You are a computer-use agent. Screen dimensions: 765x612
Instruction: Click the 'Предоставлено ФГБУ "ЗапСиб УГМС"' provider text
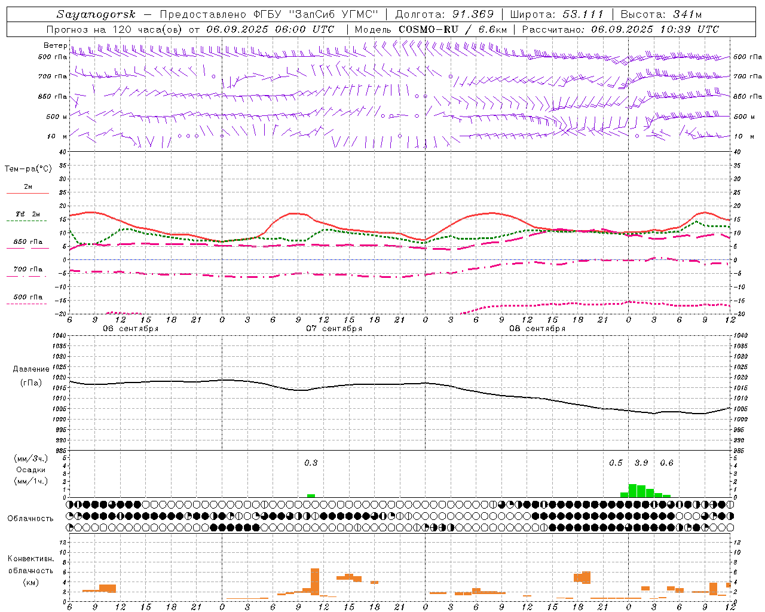point(269,14)
